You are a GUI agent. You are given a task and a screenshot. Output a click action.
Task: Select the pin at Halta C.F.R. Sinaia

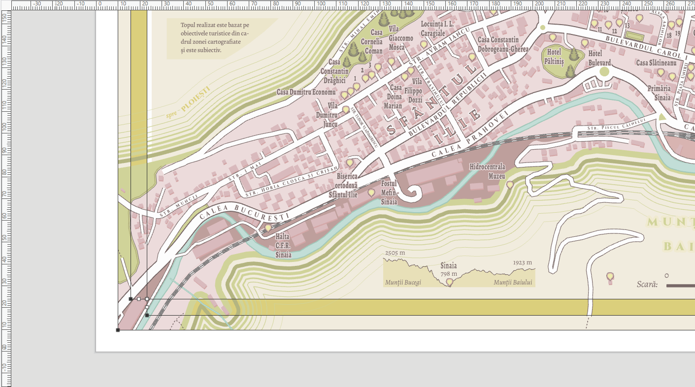click(268, 227)
